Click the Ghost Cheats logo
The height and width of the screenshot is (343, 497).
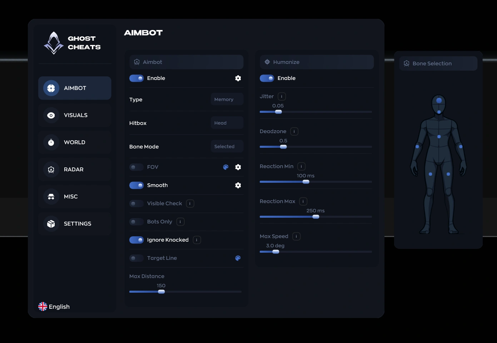tap(54, 43)
